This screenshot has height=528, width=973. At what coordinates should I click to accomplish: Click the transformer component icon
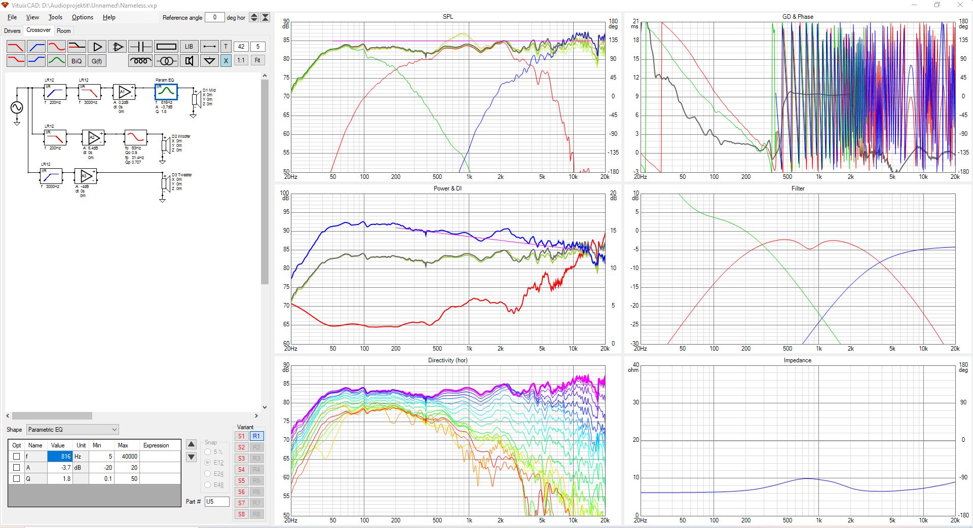(166, 61)
